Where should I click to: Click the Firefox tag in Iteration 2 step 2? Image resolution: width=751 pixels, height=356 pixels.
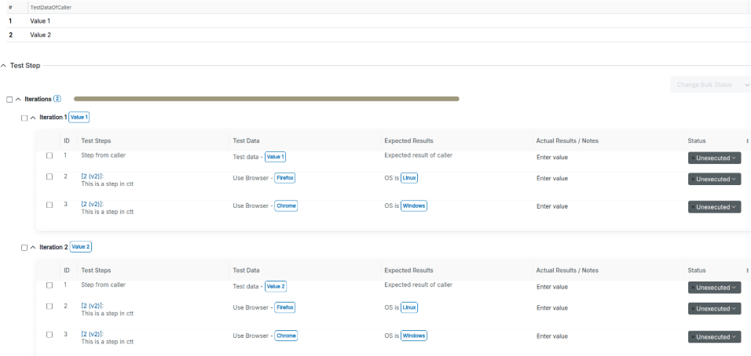(284, 307)
